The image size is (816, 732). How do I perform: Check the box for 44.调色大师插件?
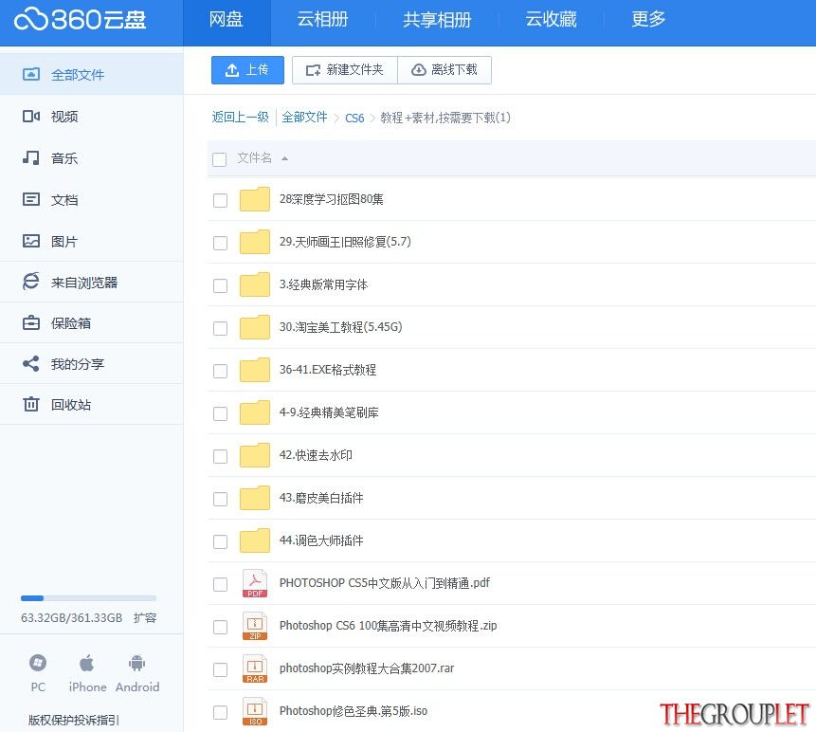click(x=220, y=542)
